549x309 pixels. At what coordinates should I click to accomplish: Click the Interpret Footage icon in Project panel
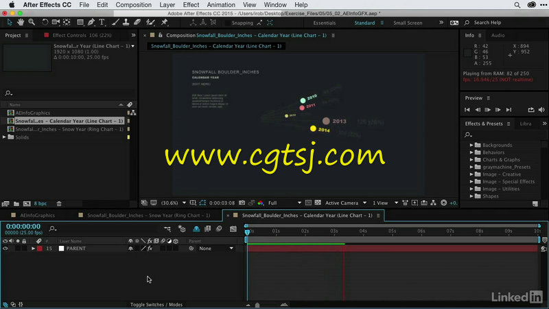5,203
